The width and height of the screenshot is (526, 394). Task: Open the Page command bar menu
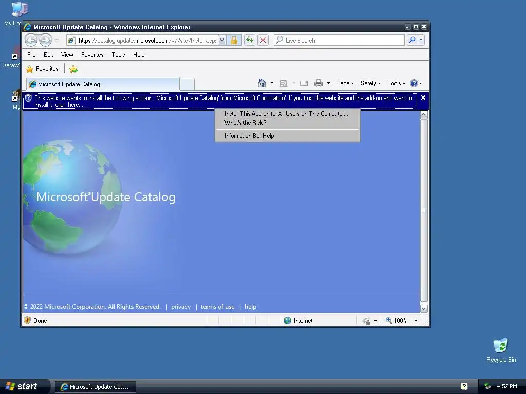click(x=345, y=83)
